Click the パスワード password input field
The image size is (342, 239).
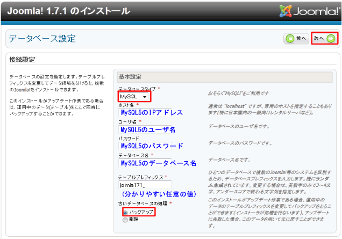(145, 146)
